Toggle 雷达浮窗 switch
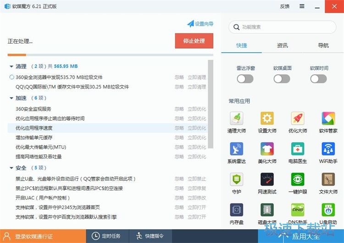Screen dimensions: 344x243 point(245,79)
